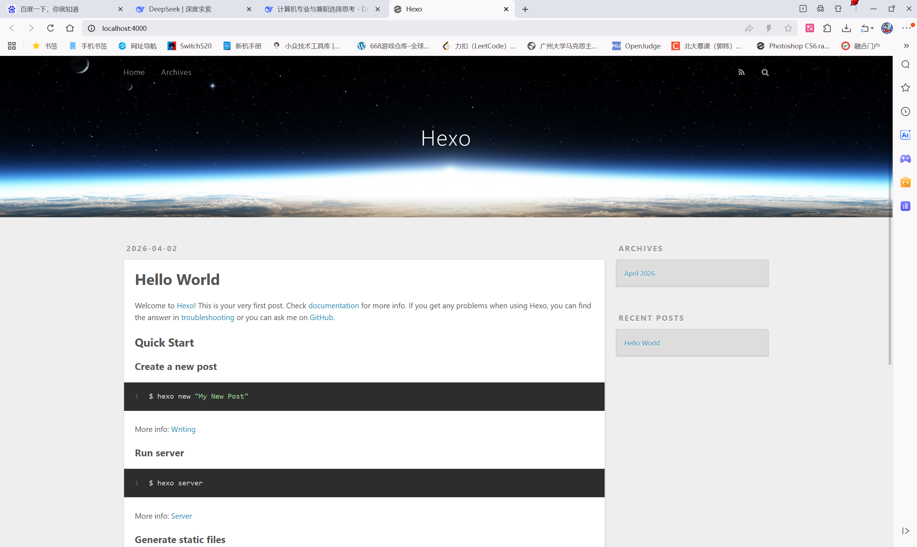The height and width of the screenshot is (547, 917).
Task: Open the April 2026 archive link
Action: click(x=639, y=273)
